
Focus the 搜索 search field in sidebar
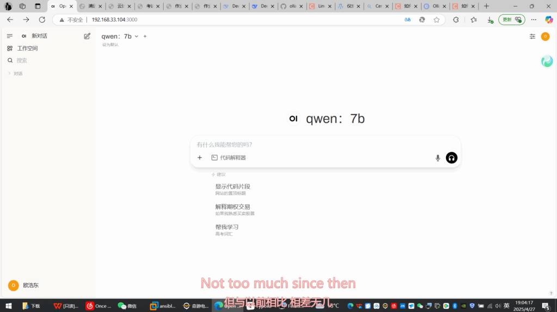pyautogui.click(x=22, y=60)
